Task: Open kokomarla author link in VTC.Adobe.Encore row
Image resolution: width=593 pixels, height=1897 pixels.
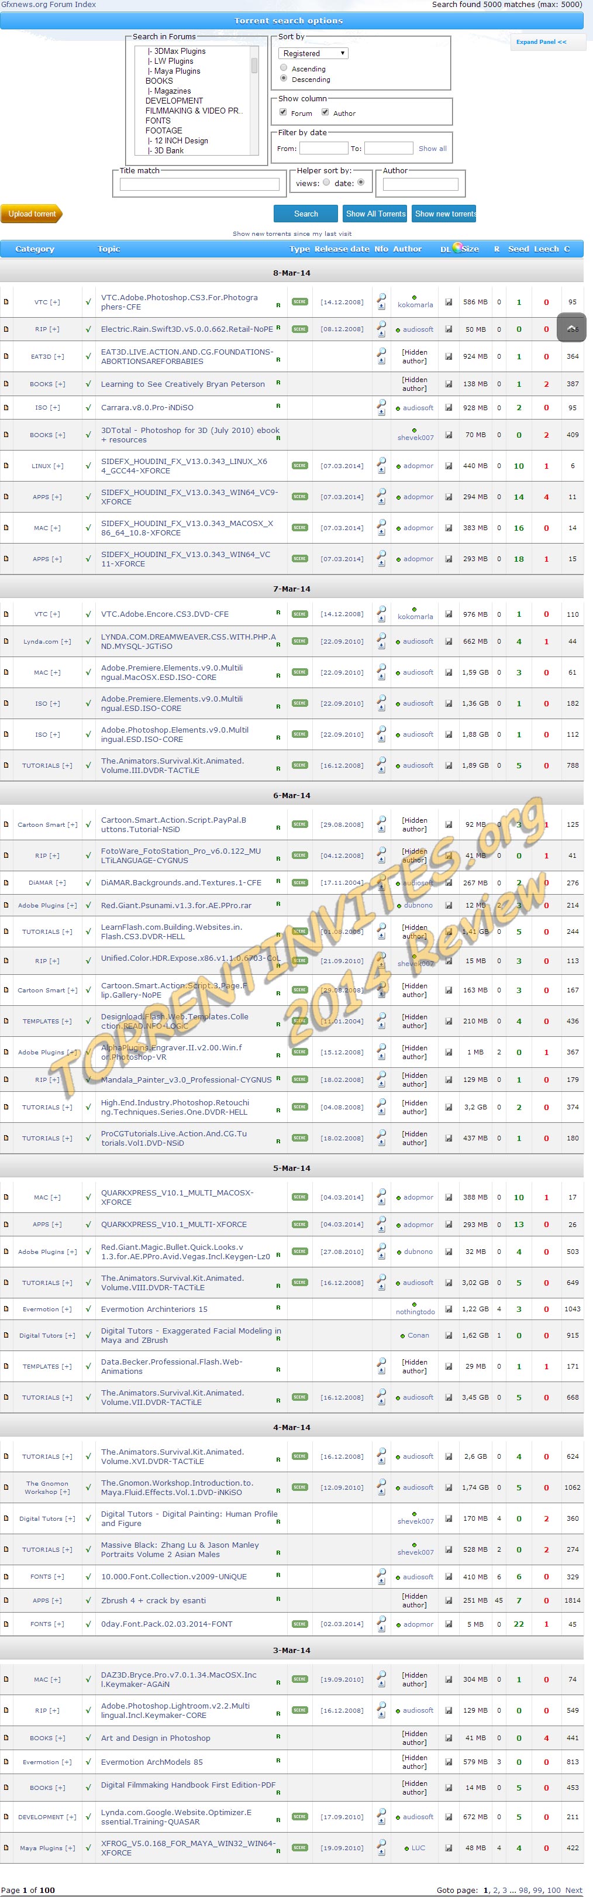Action: point(416,616)
